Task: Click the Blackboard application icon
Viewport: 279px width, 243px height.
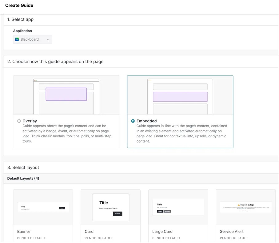Action: (17, 39)
